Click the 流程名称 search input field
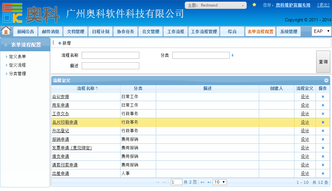The width and height of the screenshot is (332, 191). click(110, 55)
